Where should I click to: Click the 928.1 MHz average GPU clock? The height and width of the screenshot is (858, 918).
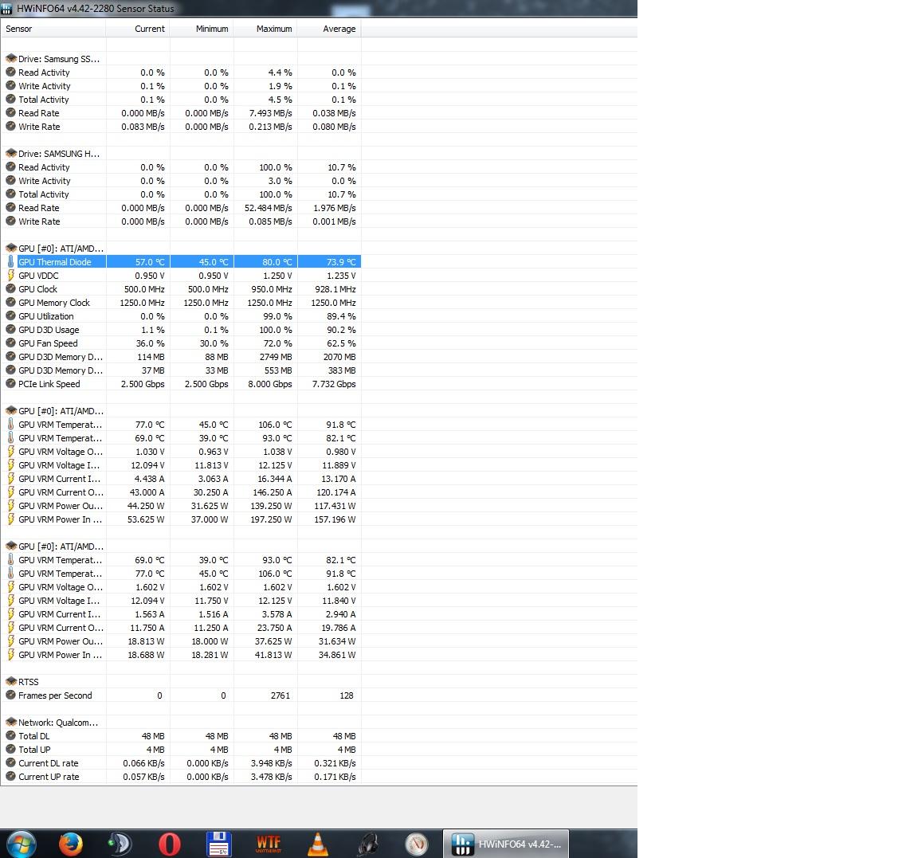pyautogui.click(x=335, y=288)
